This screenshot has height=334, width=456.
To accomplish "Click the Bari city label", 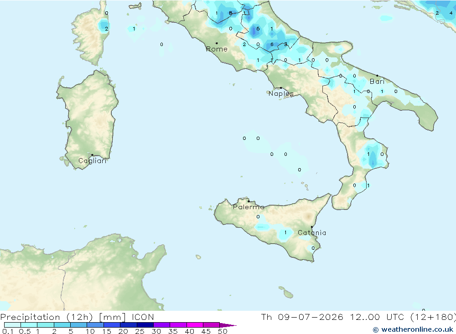I will coord(377,82).
